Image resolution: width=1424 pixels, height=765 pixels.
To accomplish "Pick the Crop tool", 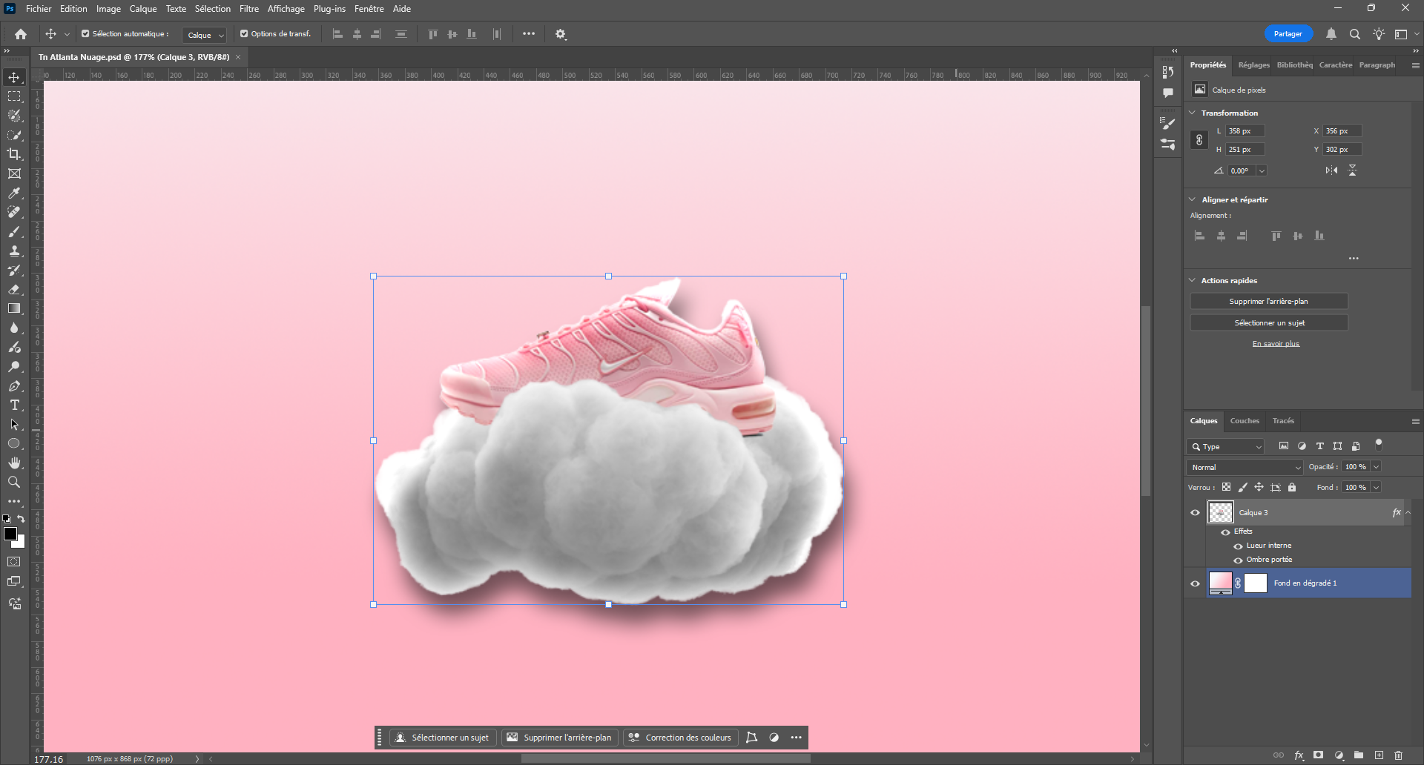I will [x=14, y=154].
